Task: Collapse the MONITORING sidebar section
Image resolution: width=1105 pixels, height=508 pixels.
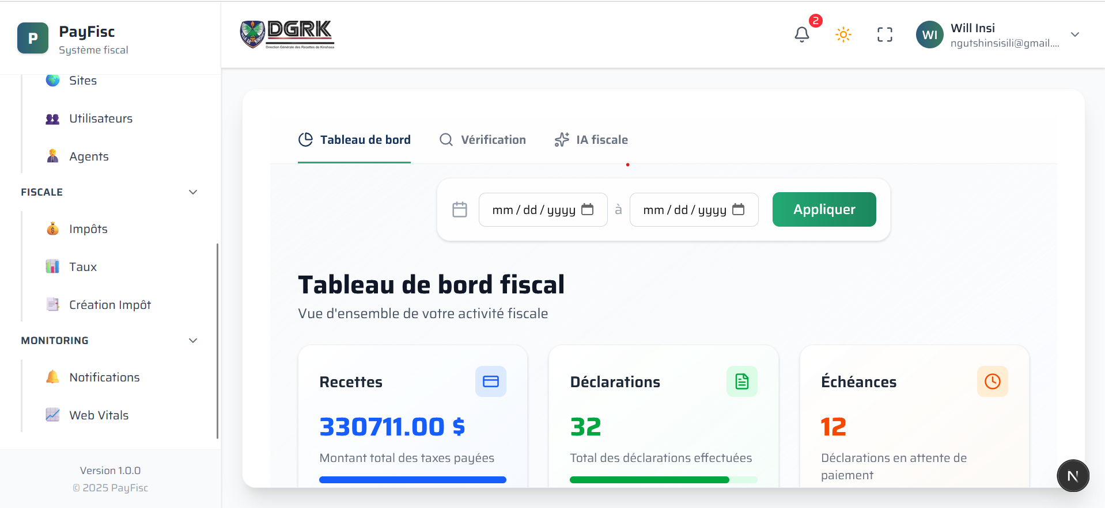Action: pos(193,341)
